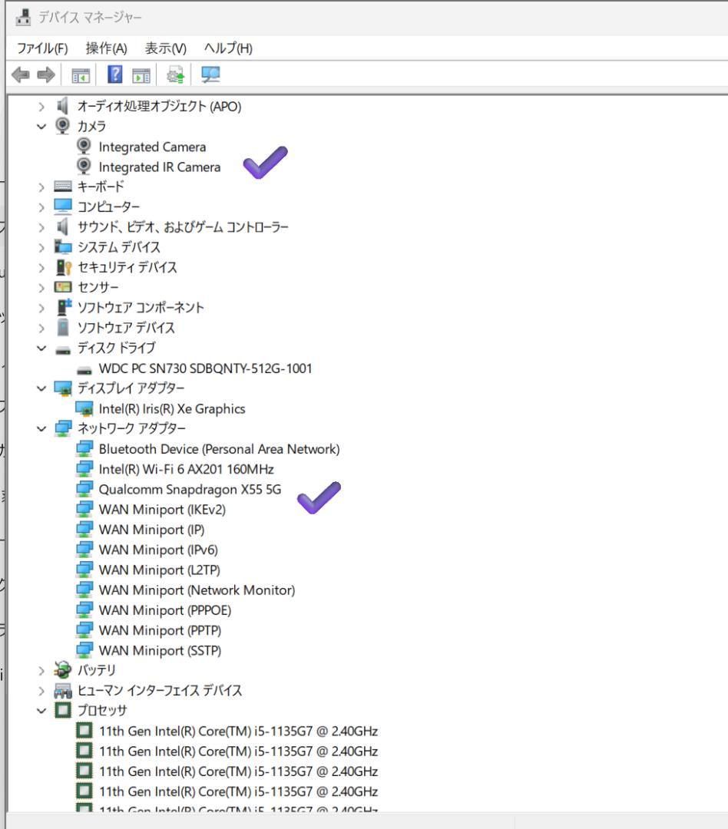Click the forward arrow toolbar icon

pos(46,74)
